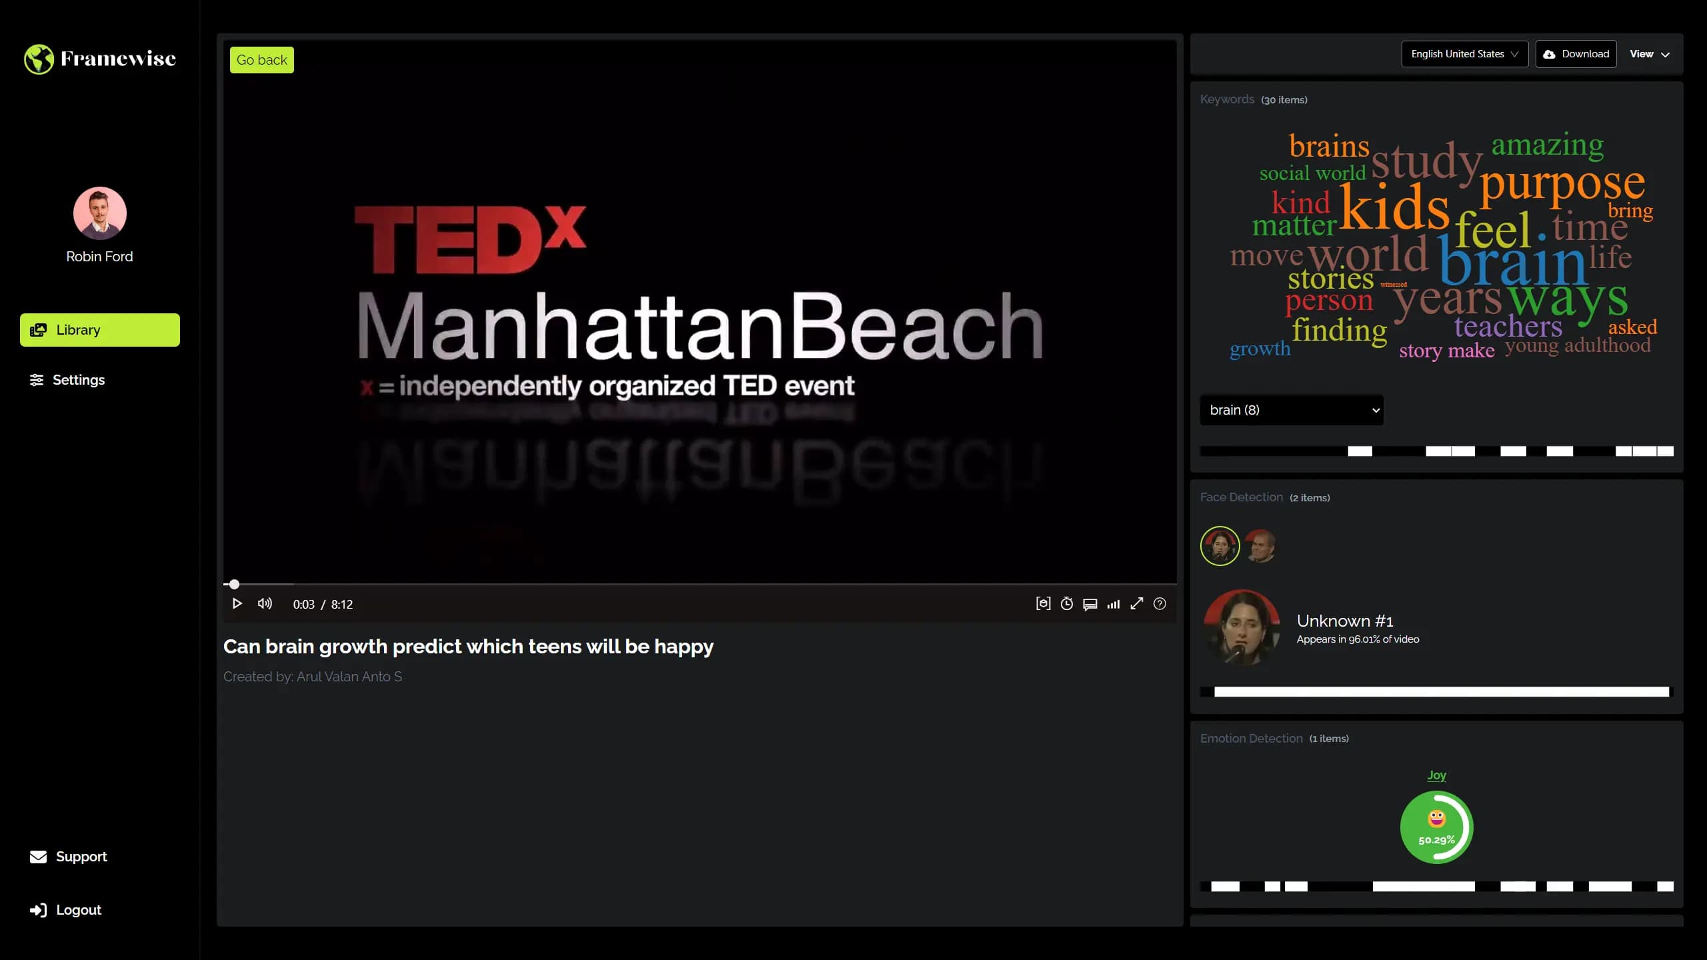Select first detected face thumbnail
The height and width of the screenshot is (960, 1707).
1220,546
